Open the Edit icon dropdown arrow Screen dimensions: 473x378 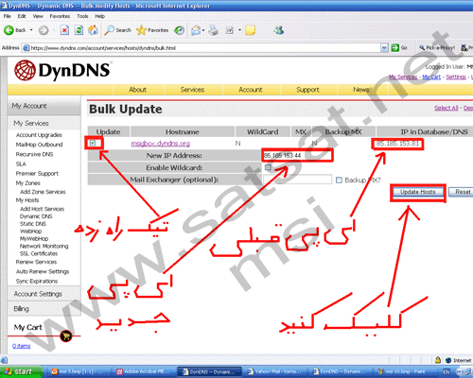coord(239,30)
